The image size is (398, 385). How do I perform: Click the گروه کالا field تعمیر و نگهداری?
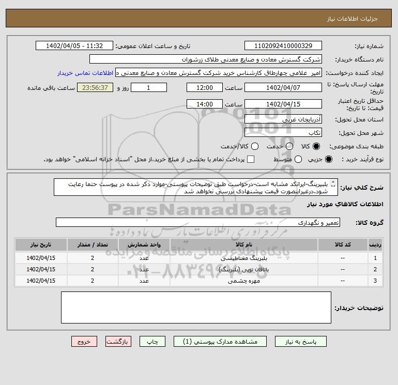point(198,223)
